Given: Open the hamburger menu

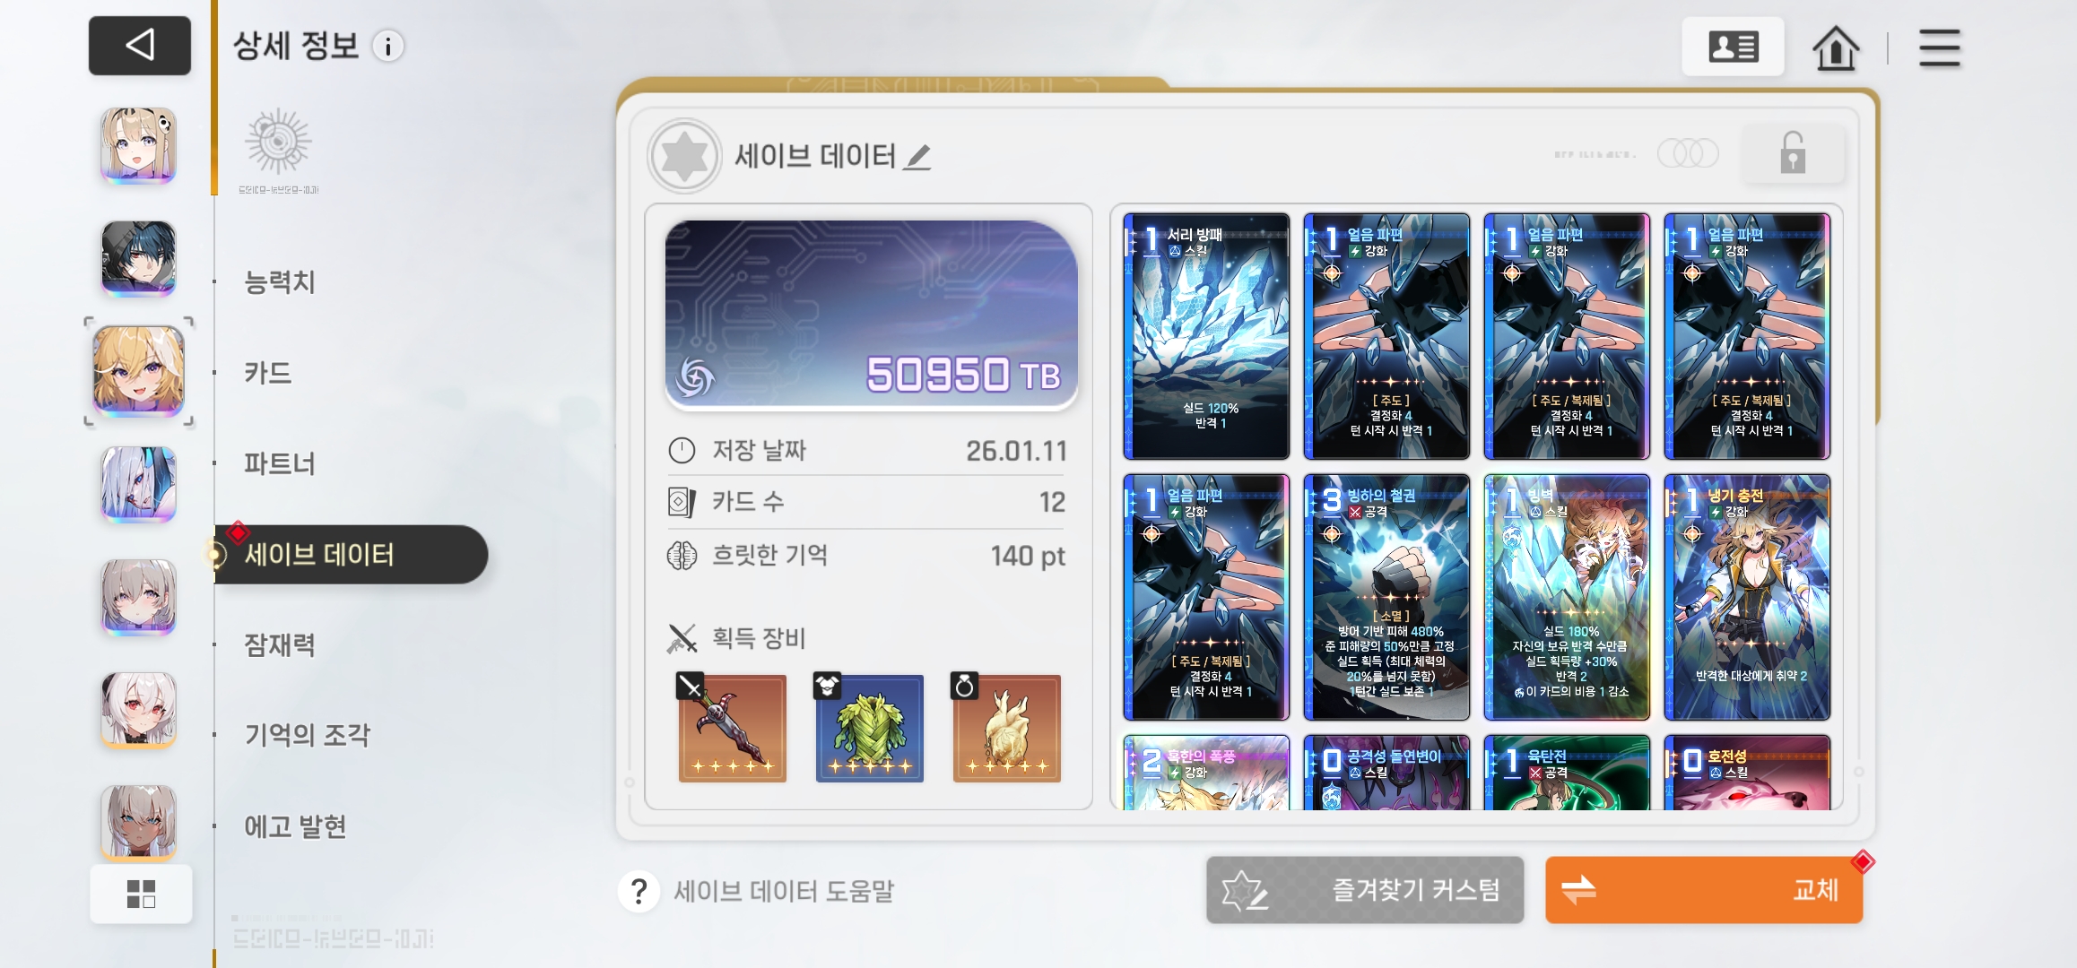Looking at the screenshot, I should click(1939, 48).
